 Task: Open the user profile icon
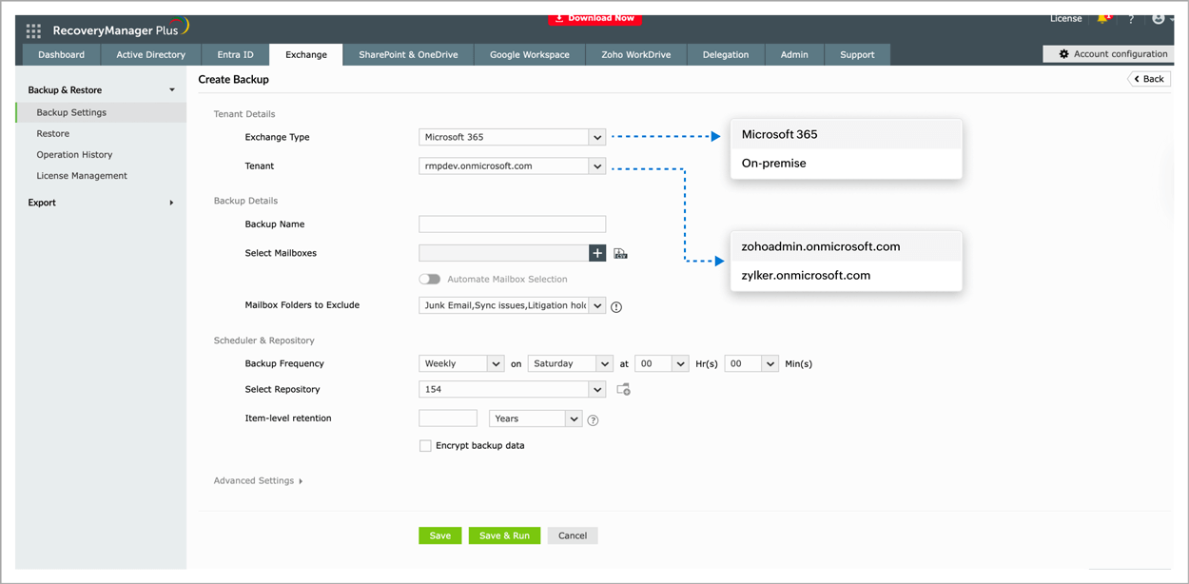point(1158,19)
